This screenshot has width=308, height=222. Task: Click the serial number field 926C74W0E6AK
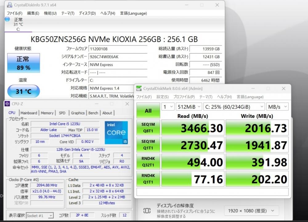coord(118,57)
